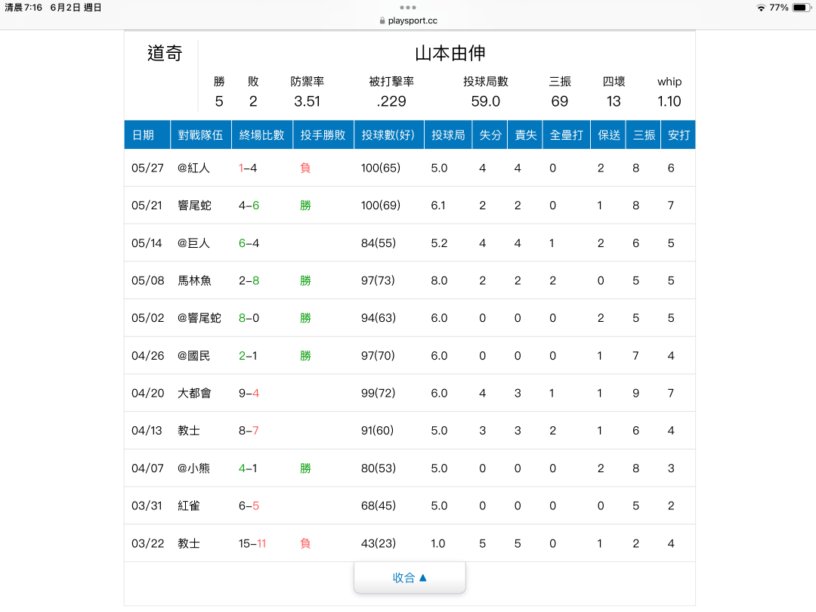Select the pitcher name 山本由伸

click(x=450, y=53)
